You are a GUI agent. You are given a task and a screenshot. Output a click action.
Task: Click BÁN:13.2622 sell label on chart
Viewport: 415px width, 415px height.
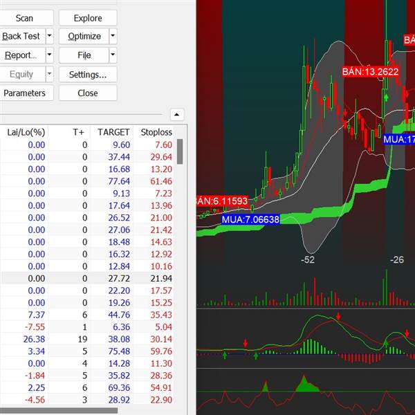pos(370,72)
